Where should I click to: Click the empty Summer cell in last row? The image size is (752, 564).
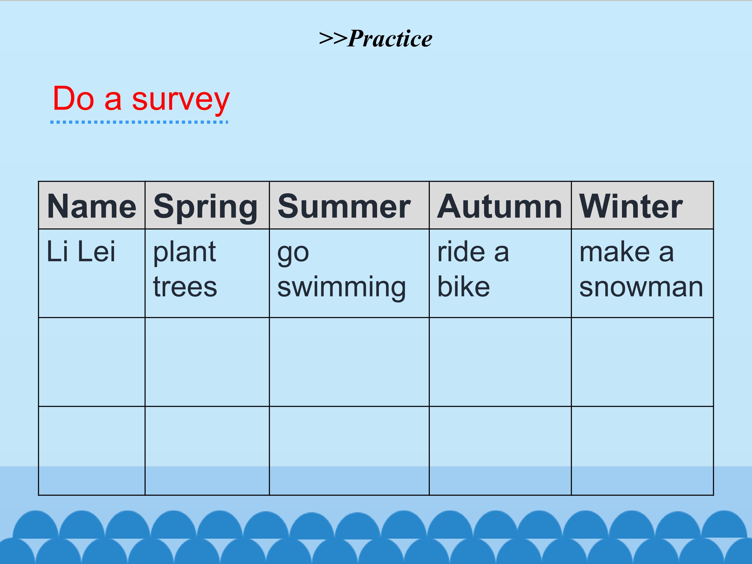349,451
